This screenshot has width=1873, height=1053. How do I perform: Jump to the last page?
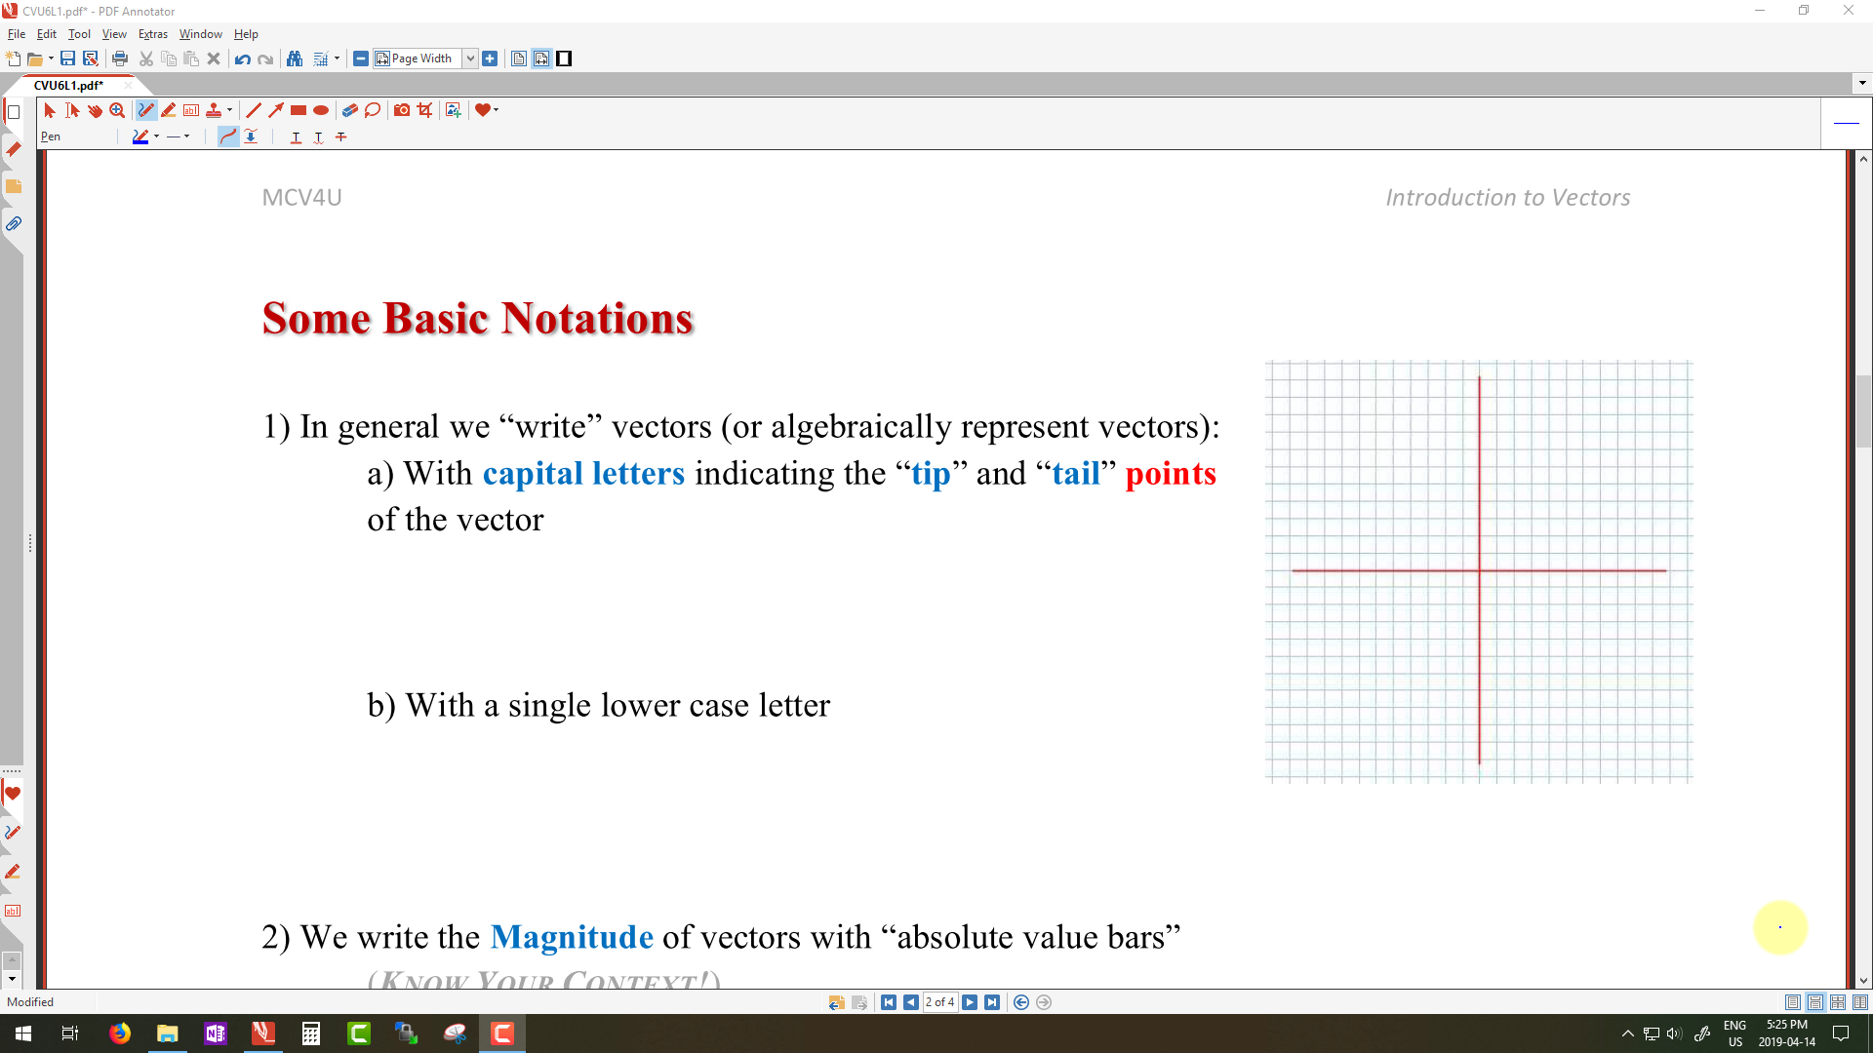pyautogui.click(x=992, y=1002)
